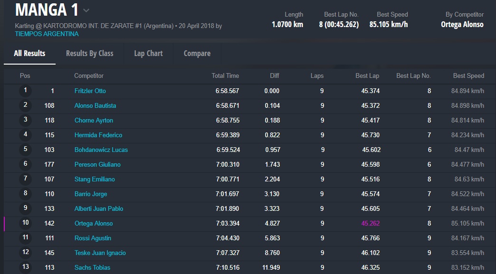Click position 1 circle badge

tap(26, 90)
